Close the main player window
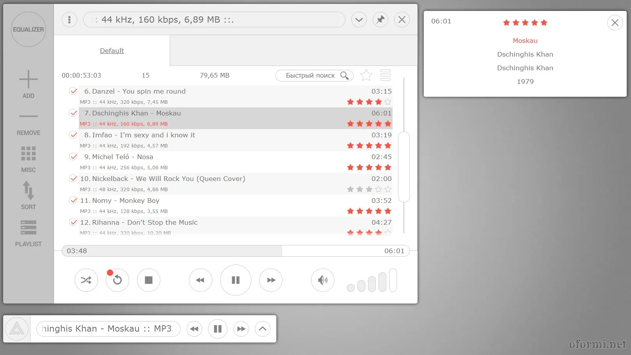This screenshot has height=355, width=631. tap(402, 20)
